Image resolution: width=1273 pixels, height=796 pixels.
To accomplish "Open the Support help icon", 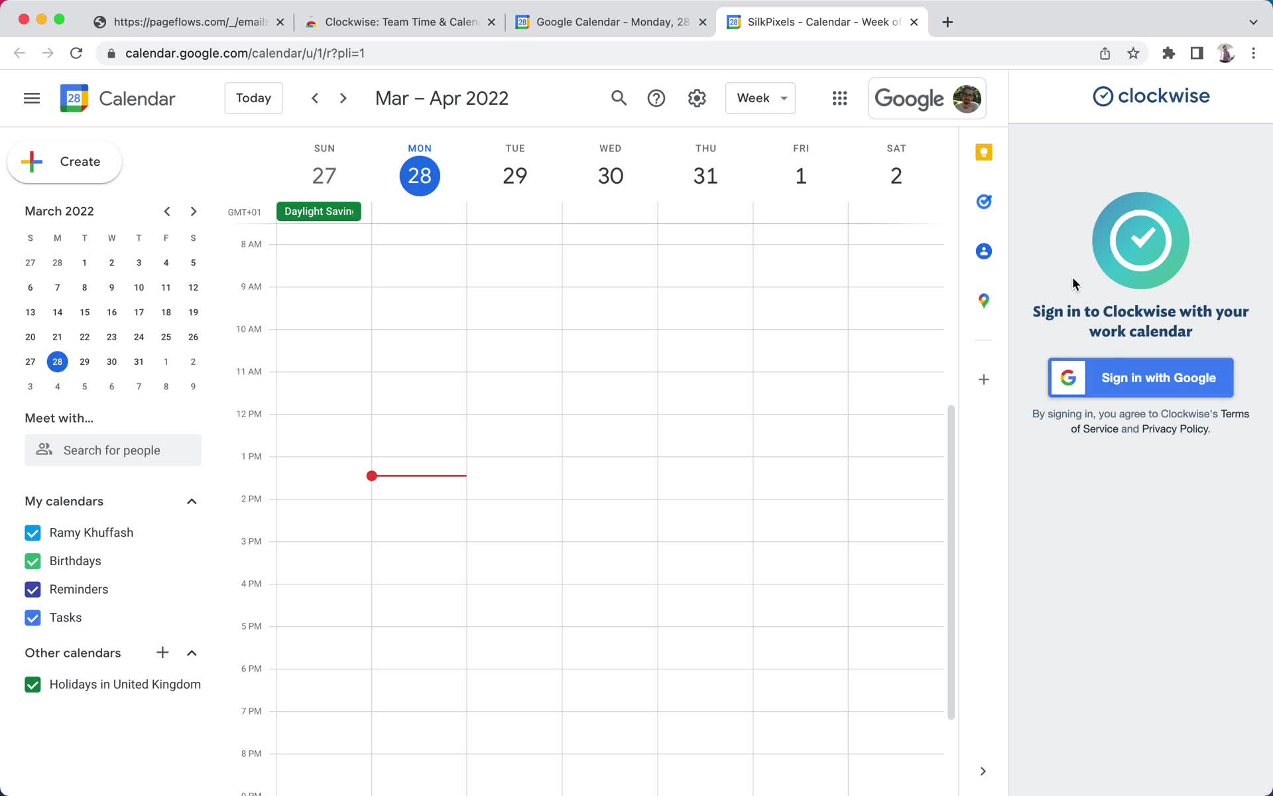I will 656,98.
